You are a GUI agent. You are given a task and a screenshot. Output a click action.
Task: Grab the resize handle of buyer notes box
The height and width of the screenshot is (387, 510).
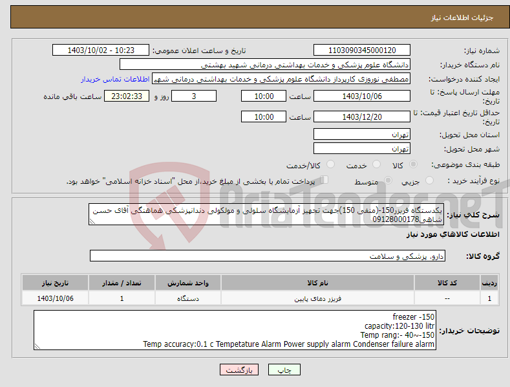[37, 346]
